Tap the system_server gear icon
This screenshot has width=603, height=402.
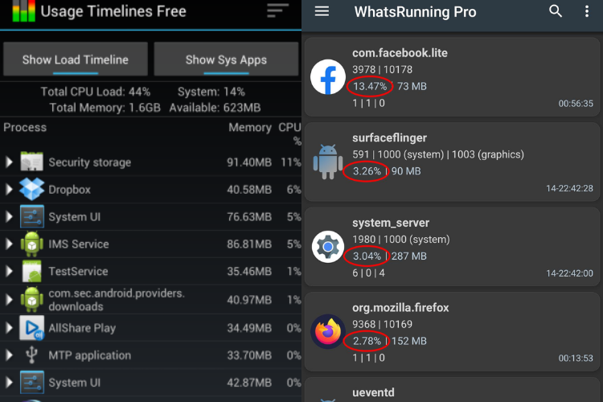click(328, 247)
